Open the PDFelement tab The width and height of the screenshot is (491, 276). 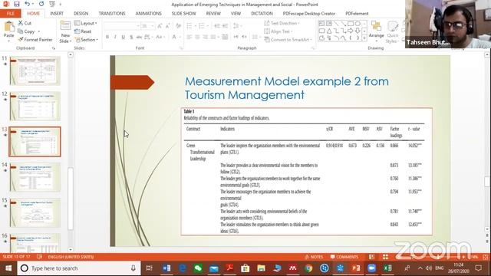point(357,14)
